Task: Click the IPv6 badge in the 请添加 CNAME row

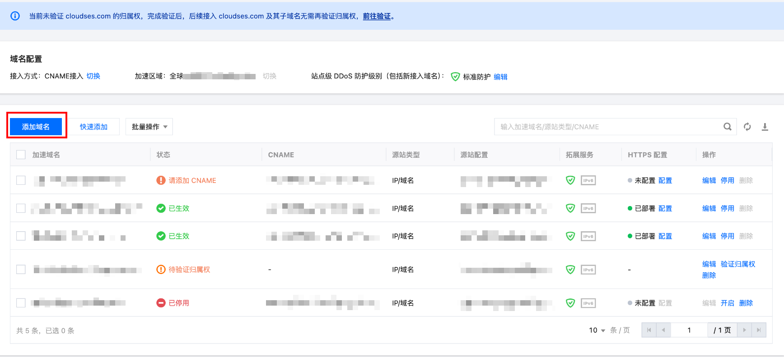Action: coord(588,180)
